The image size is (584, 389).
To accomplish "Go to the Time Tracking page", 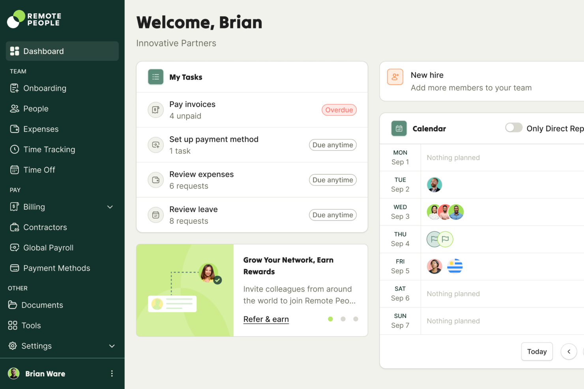I will coord(49,149).
